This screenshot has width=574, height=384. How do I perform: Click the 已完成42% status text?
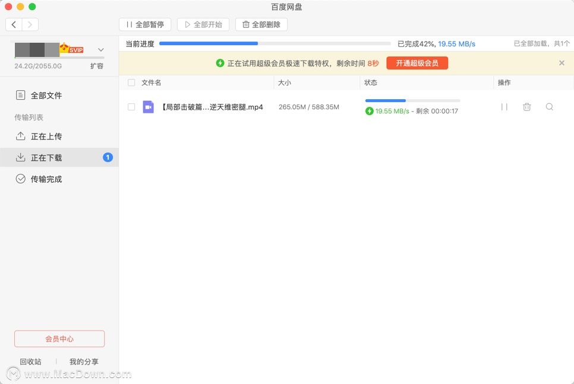416,44
